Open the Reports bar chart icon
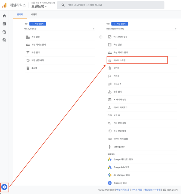Screen dimensions: 181x194 (4, 24)
